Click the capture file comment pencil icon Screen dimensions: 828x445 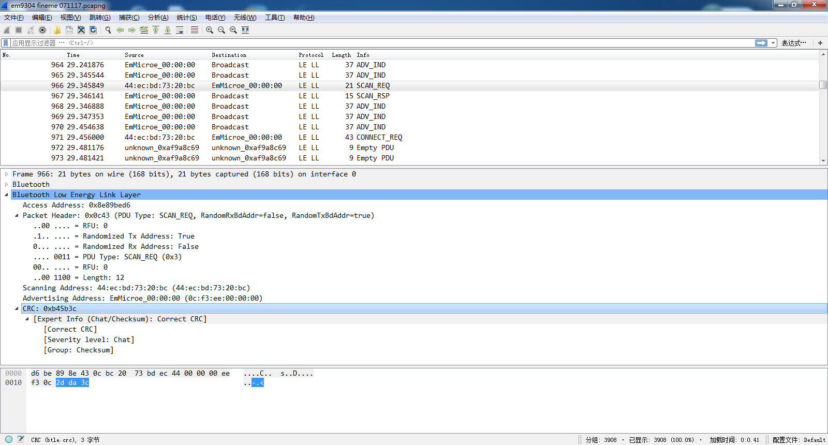(21, 439)
